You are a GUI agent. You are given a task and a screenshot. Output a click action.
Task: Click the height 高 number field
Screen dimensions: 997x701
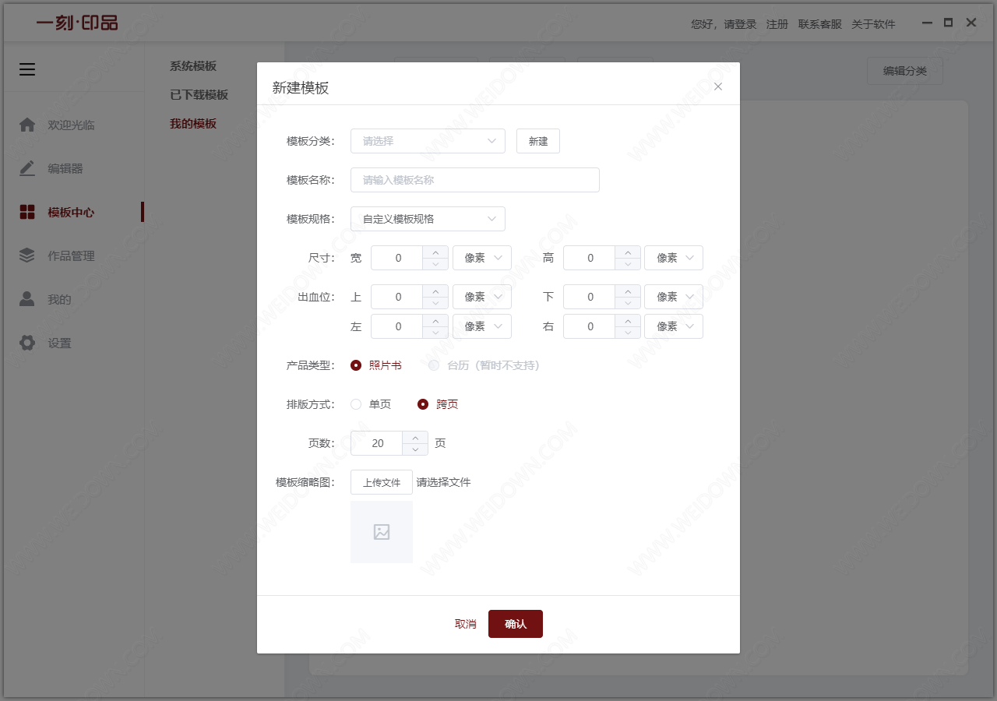click(x=590, y=258)
